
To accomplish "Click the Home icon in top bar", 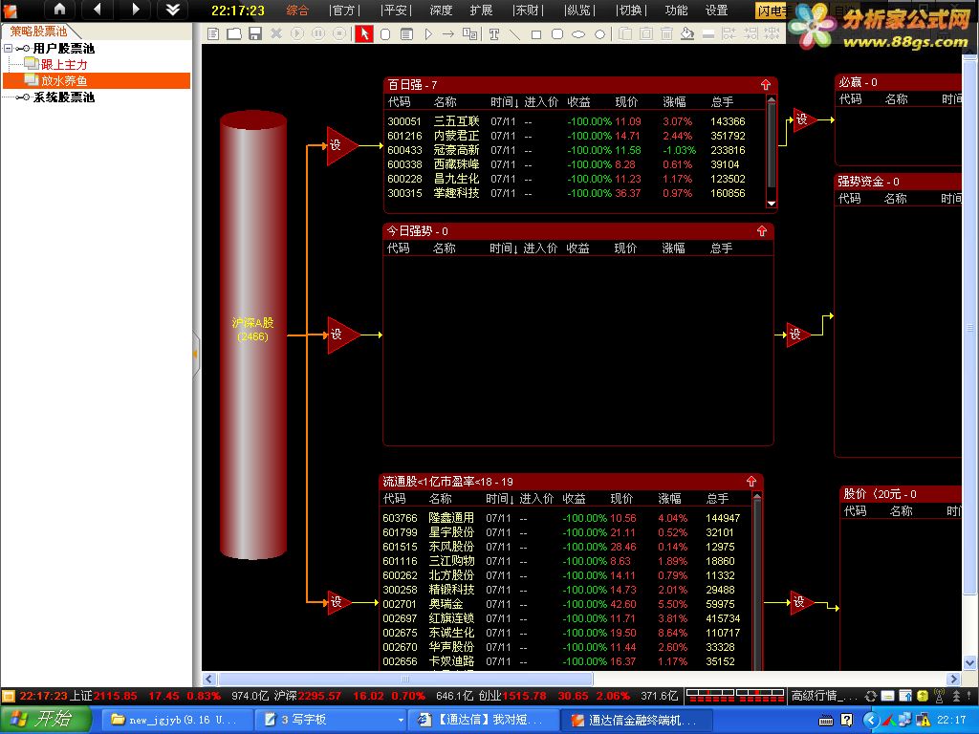I will [x=59, y=10].
